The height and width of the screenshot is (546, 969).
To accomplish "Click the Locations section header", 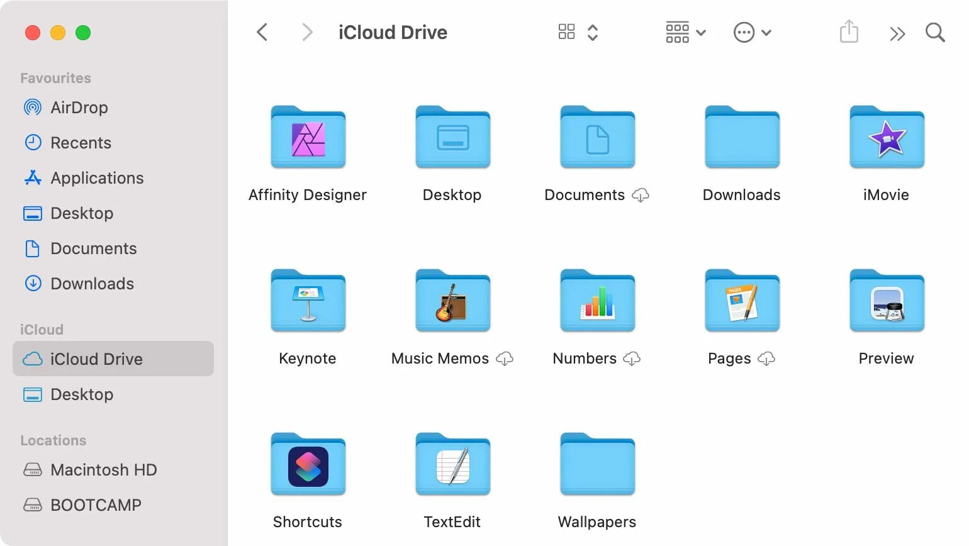I will tap(53, 440).
